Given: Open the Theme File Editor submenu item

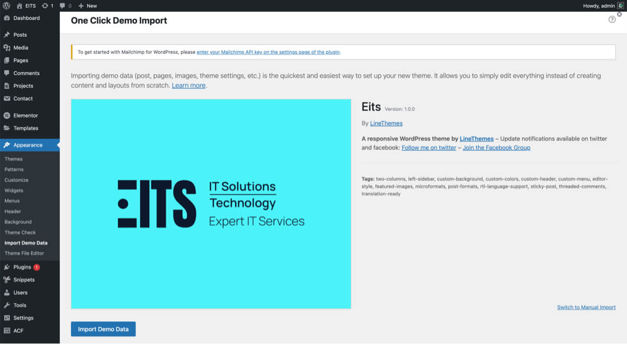Looking at the screenshot, I should tap(25, 253).
